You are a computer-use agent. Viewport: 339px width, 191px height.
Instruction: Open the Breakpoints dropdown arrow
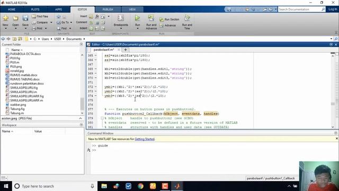(x=121, y=28)
